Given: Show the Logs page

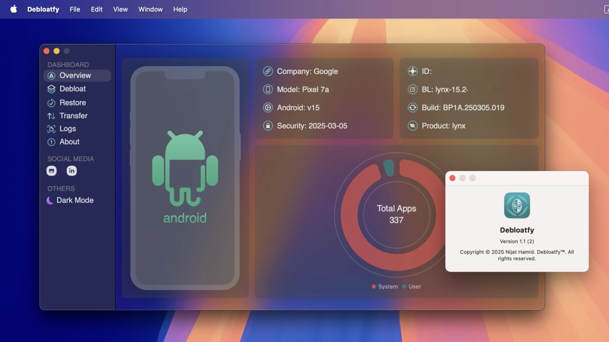Looking at the screenshot, I should (67, 129).
